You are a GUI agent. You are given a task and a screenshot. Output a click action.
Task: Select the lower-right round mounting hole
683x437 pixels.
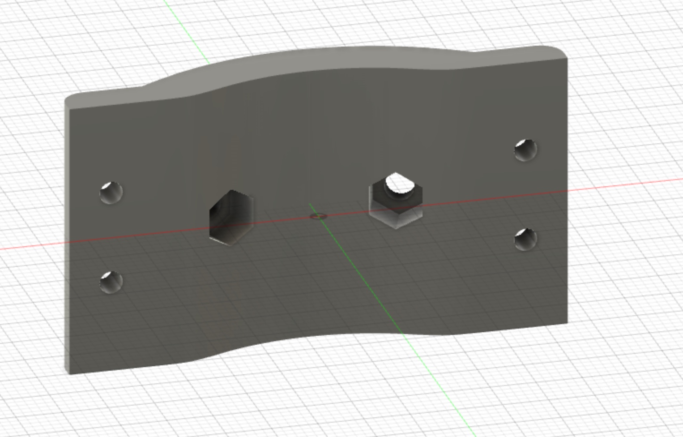pos(525,239)
